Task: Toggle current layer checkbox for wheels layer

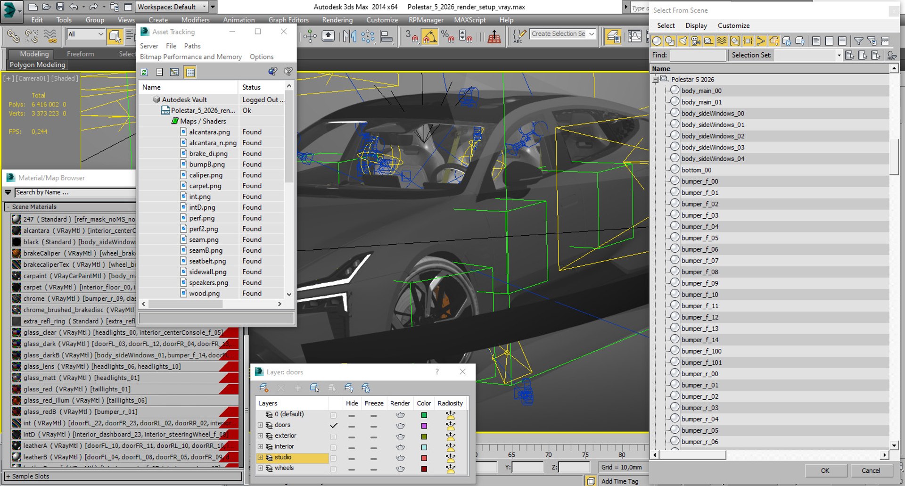Action: pos(333,469)
